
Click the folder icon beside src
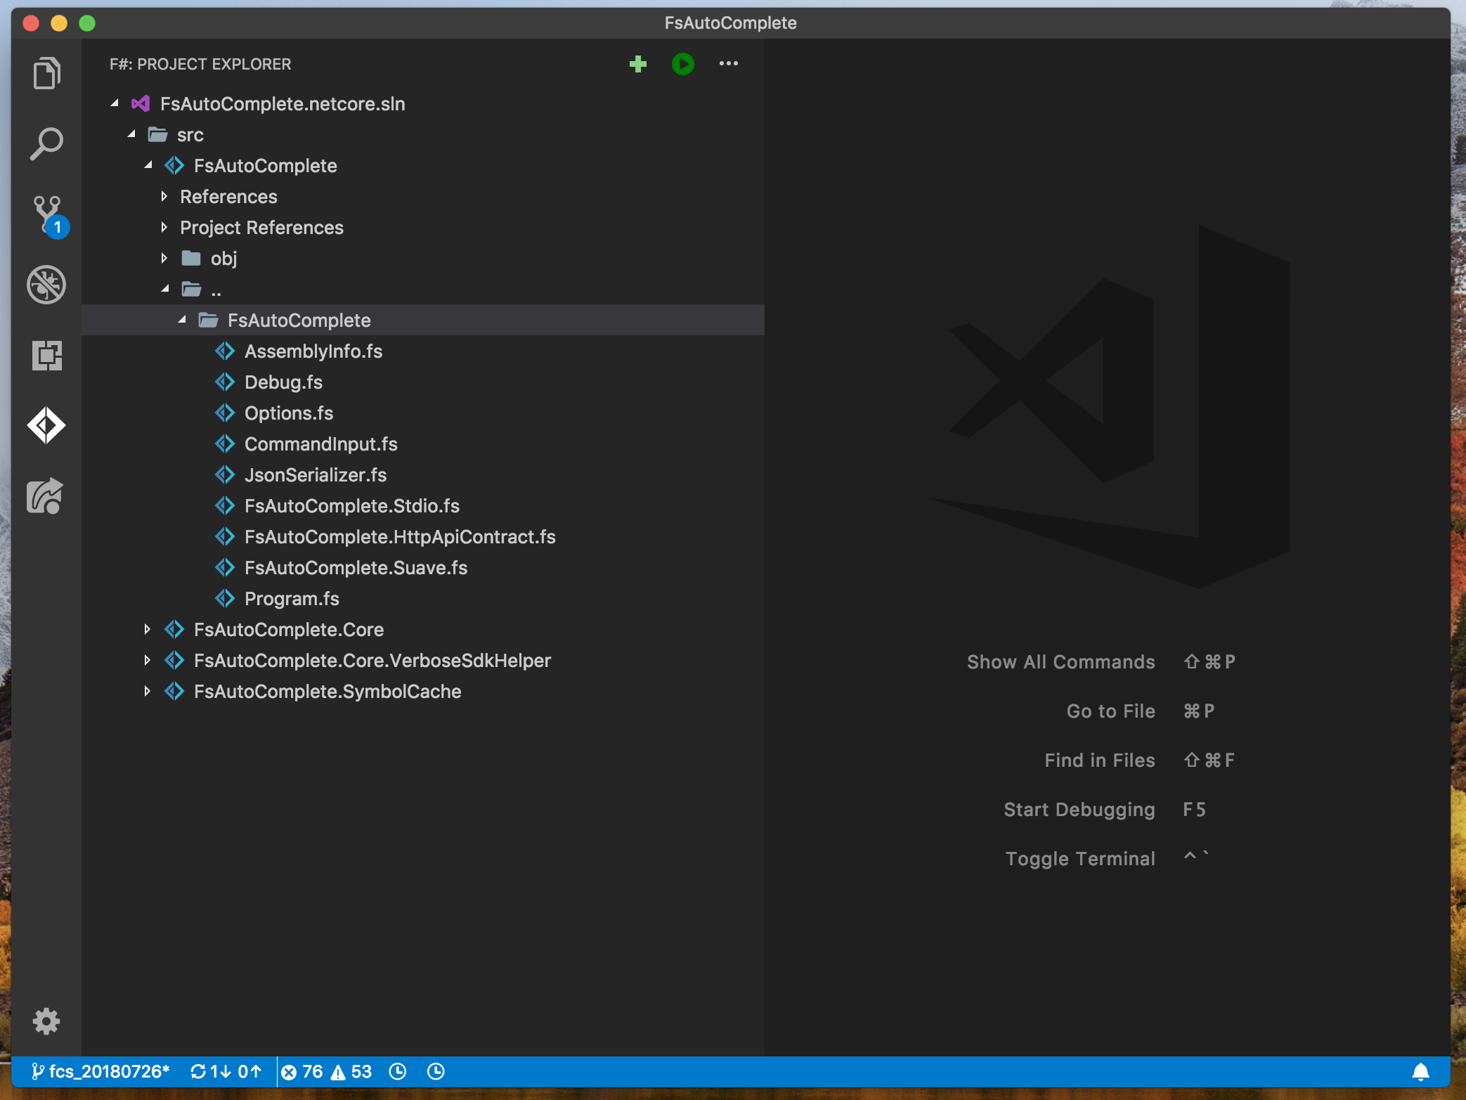pyautogui.click(x=157, y=135)
